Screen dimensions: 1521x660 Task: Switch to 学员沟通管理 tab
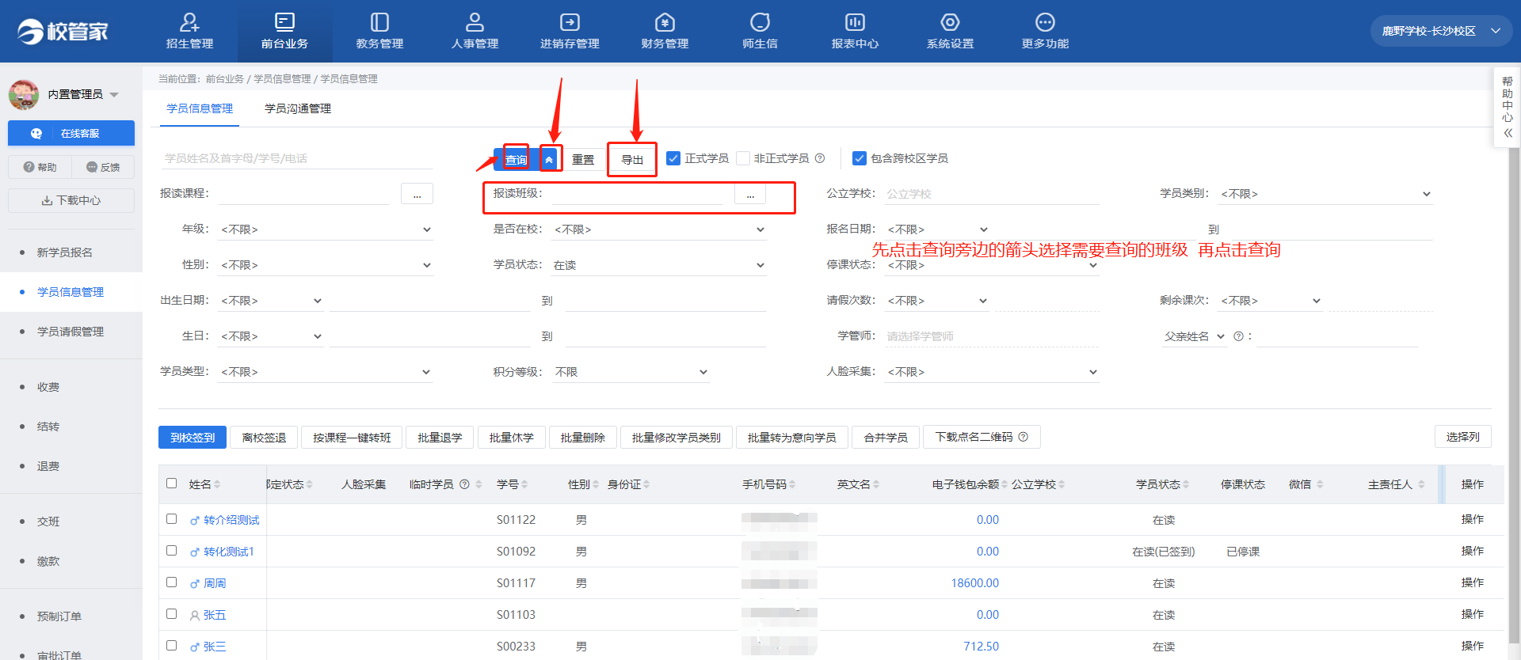click(298, 108)
